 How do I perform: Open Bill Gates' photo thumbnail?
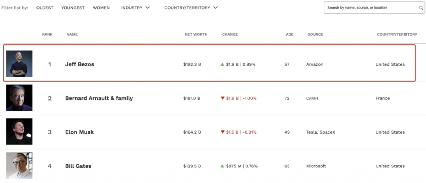coord(19,165)
